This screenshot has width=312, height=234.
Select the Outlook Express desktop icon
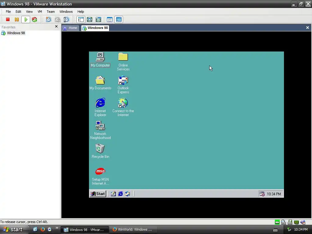click(123, 84)
